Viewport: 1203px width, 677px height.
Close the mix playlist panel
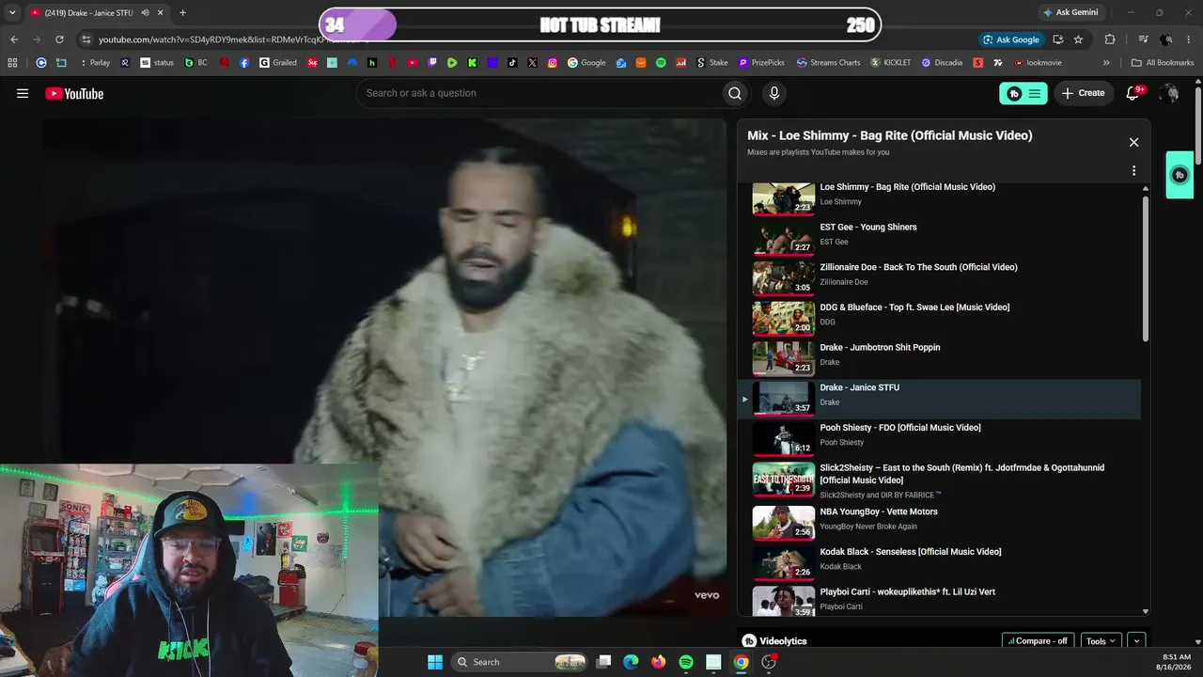point(1133,142)
